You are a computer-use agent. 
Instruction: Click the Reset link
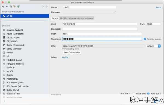click(x=159, y=7)
